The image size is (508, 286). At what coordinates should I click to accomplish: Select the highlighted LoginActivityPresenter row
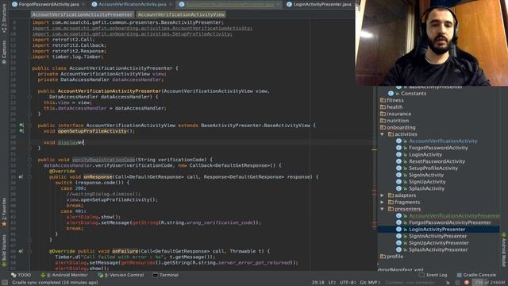click(x=438, y=230)
